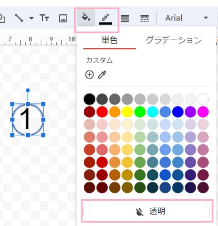
Task: Set fill to 透明 (transparent)
Action: [147, 211]
